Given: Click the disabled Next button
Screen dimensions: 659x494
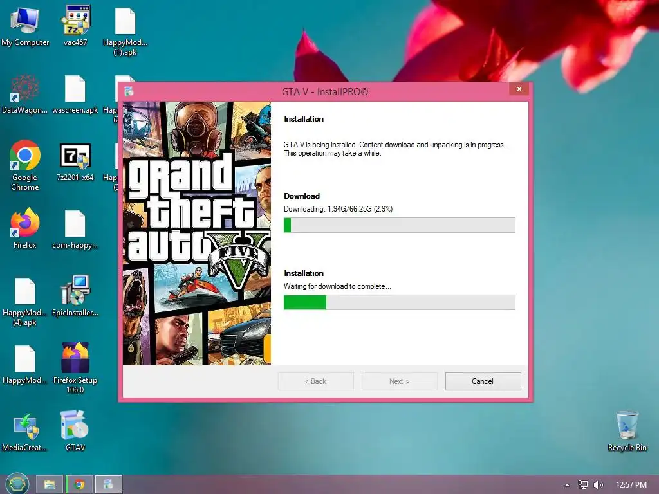Looking at the screenshot, I should [399, 381].
